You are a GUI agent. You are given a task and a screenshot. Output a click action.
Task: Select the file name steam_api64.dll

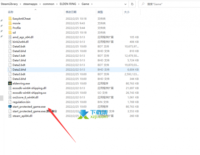coord(22,116)
